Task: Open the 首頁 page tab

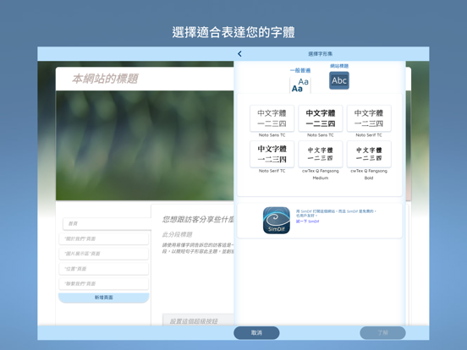Action: click(x=107, y=223)
